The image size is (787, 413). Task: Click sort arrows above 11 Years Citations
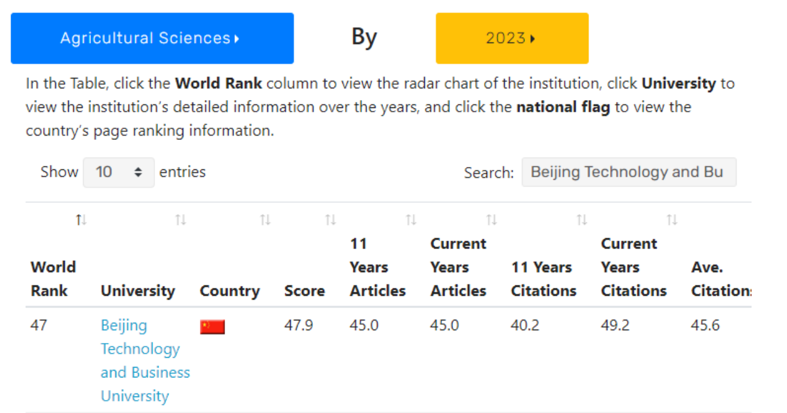pos(582,220)
